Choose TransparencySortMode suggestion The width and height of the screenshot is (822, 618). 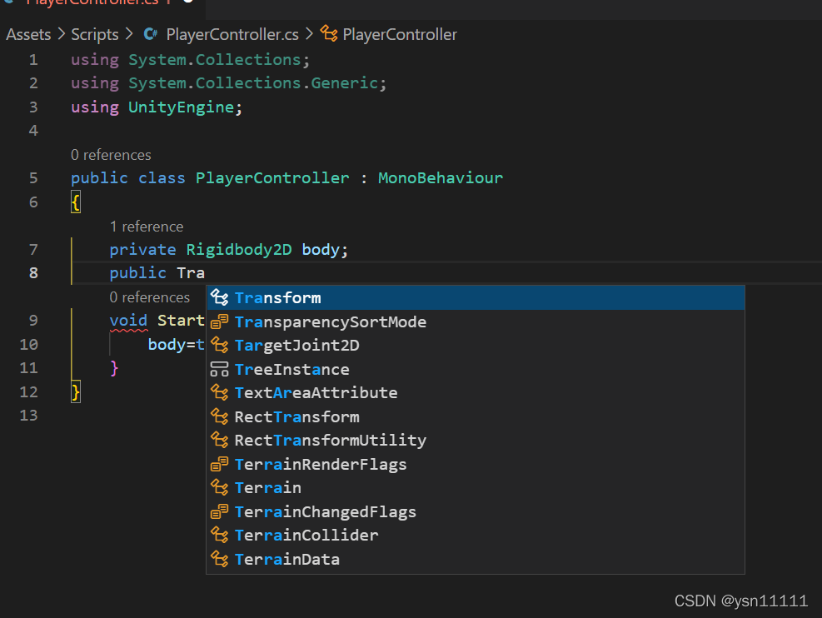click(x=476, y=321)
